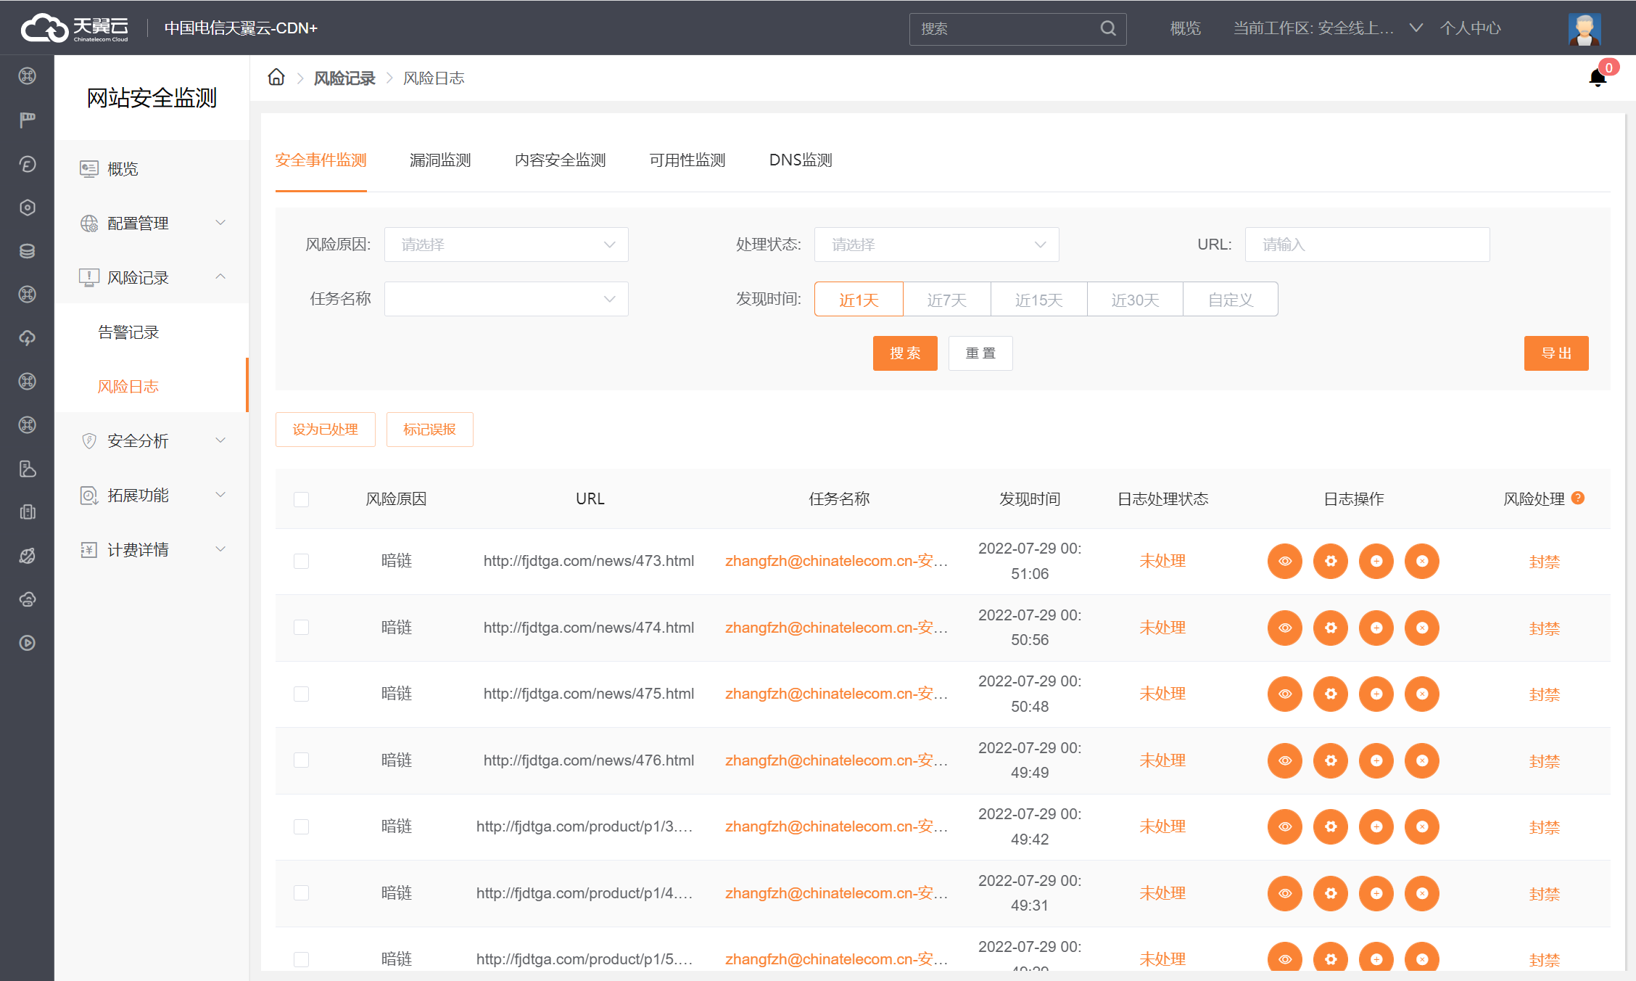Screen dimensions: 1636x981
Task: Click the eye view icon for 473.html row
Action: tap(1284, 561)
